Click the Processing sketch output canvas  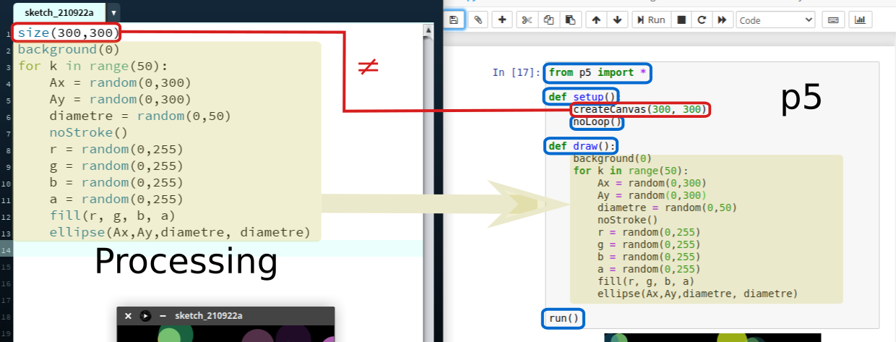225,333
